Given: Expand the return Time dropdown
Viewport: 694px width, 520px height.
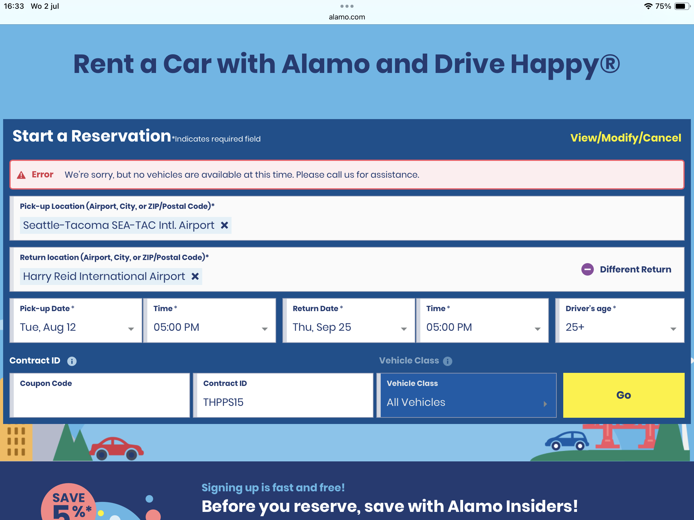Looking at the screenshot, I should click(482, 327).
